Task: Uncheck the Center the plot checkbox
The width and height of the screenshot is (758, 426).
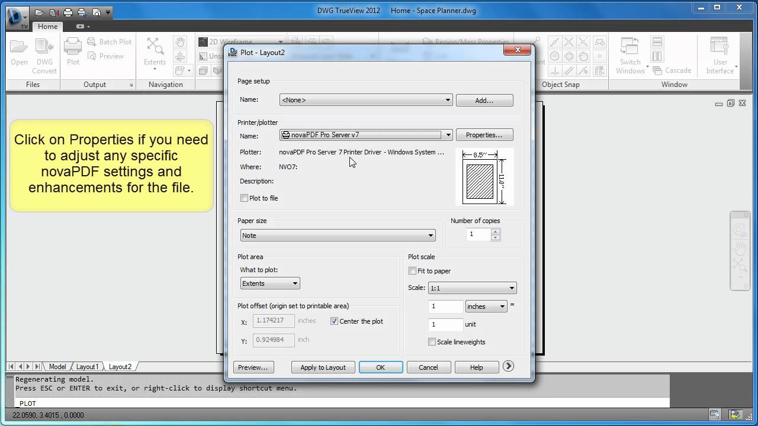Action: 334,321
